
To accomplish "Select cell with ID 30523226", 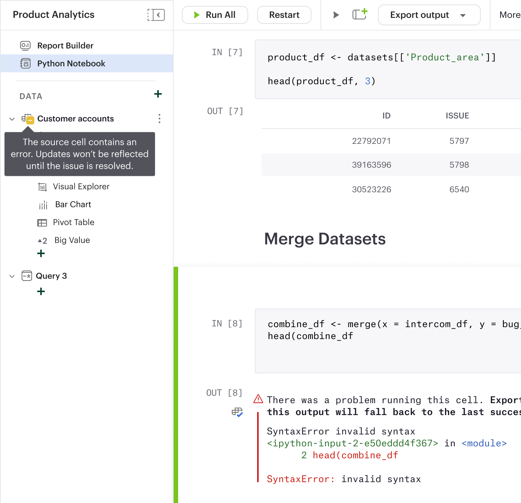I will click(x=372, y=189).
